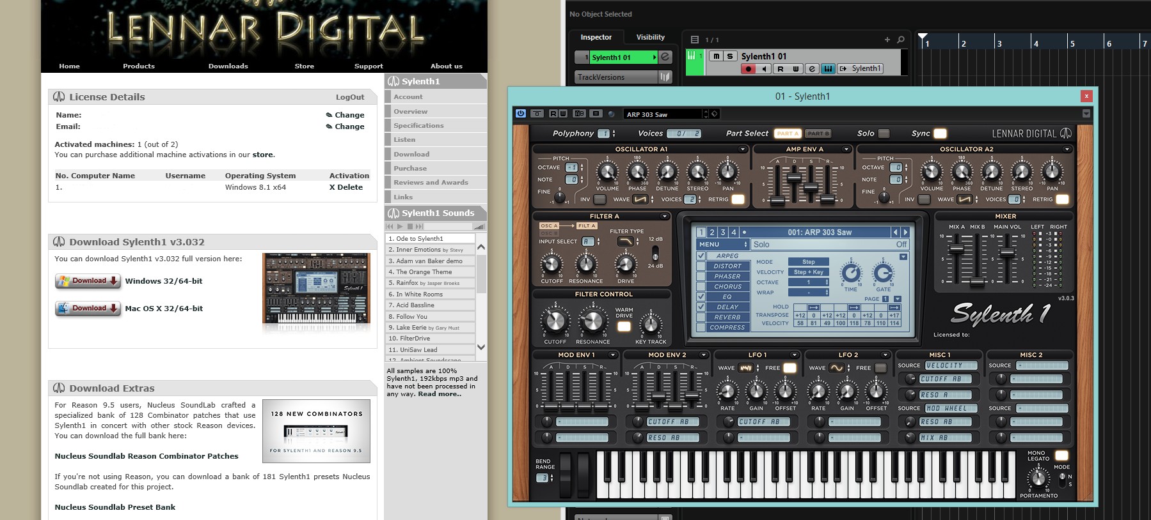This screenshot has height=520, width=1151.
Task: Click the AMP ENV A attack slider
Action: pos(778,200)
